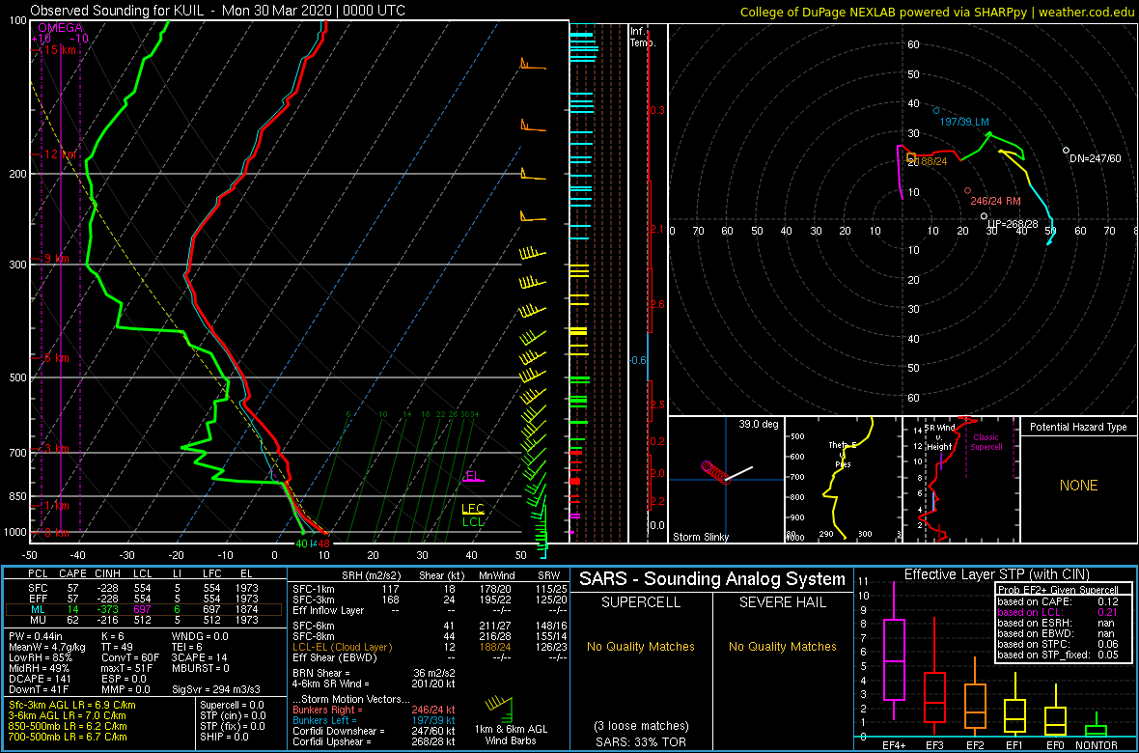Click the 700-500mb LR value
Screen dimensions: 1139x753
point(67,736)
